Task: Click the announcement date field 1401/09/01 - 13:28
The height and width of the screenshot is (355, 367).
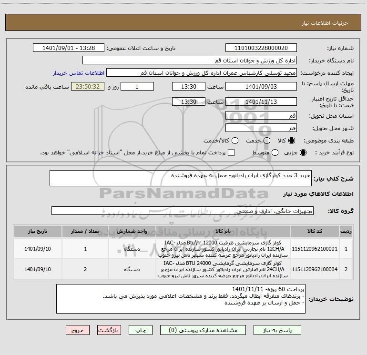Action: pyautogui.click(x=69, y=48)
